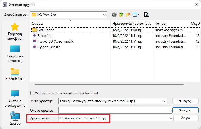Sort by the Όνομα column header
Viewport: 201px width, 129px height.
tap(70, 23)
